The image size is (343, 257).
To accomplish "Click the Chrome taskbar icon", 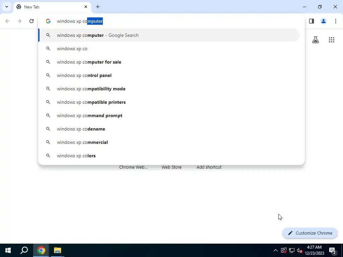I will tap(41, 250).
